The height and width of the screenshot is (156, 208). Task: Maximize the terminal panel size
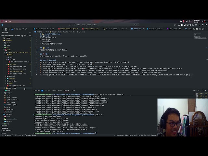(x=202, y=91)
